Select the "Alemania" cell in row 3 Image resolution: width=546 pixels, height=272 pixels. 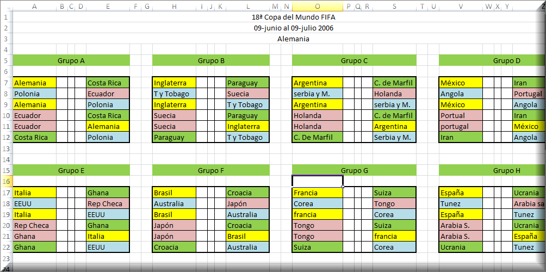[x=294, y=39]
